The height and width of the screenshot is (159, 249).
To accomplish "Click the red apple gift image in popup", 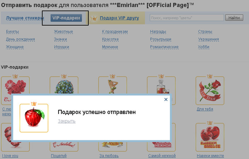I will tap(34, 118).
